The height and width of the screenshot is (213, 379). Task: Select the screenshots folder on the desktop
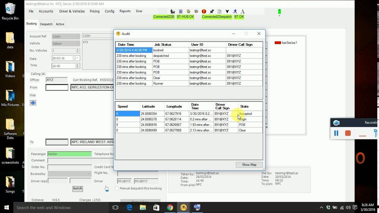tap(10, 156)
